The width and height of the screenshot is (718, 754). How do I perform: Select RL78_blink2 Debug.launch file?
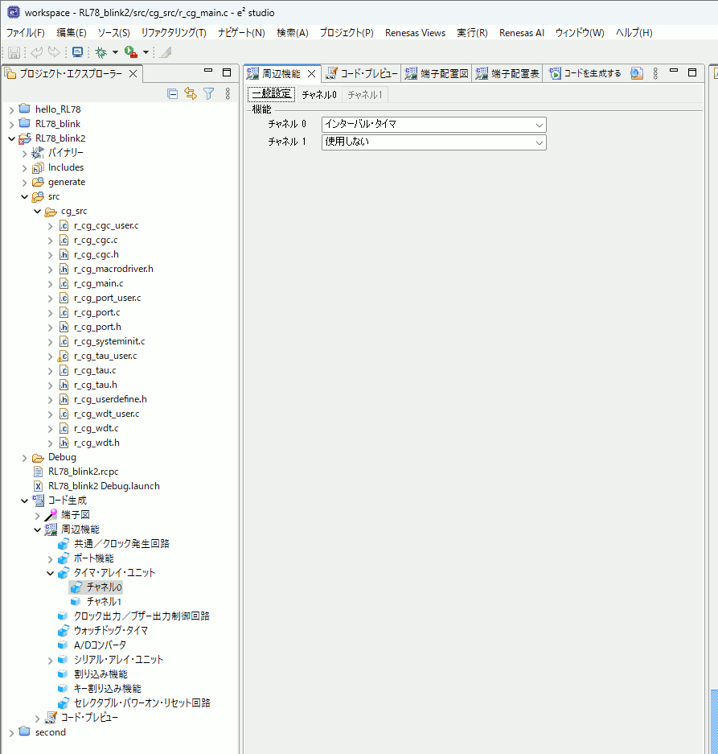tap(104, 486)
